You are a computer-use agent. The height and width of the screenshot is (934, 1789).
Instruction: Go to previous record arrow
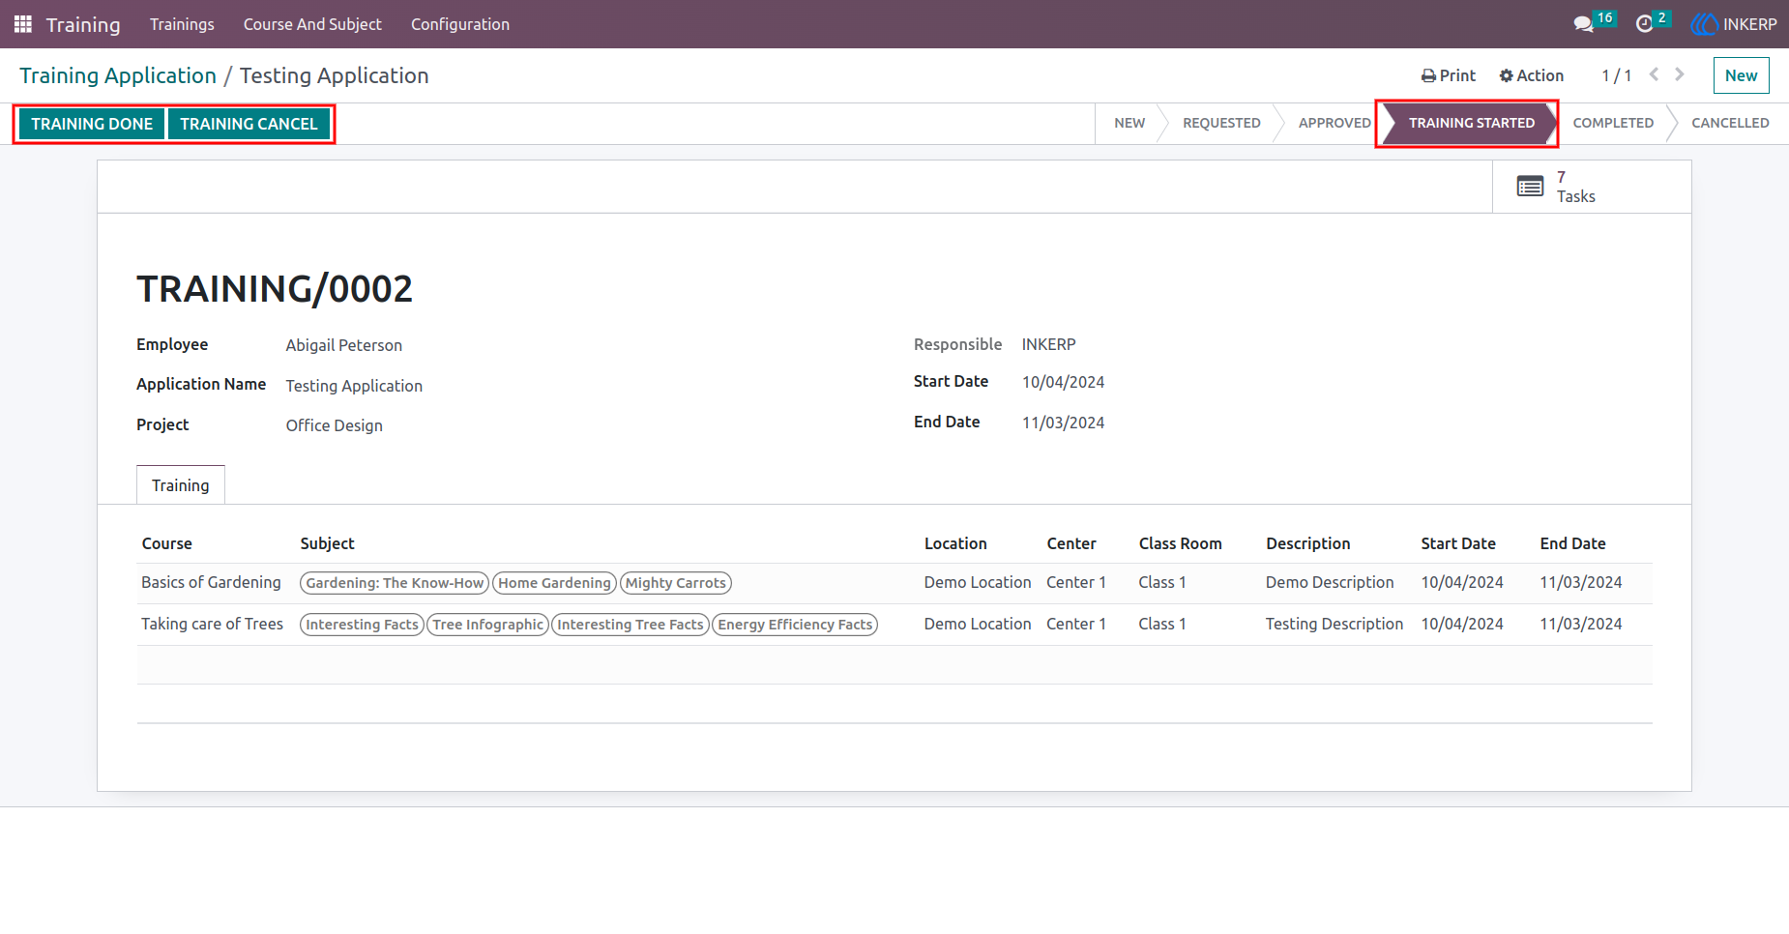(x=1654, y=74)
